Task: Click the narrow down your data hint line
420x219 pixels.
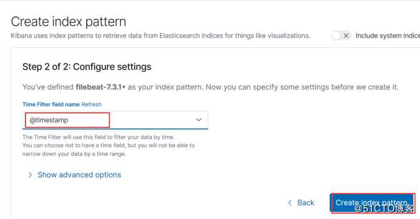Action: (74, 154)
